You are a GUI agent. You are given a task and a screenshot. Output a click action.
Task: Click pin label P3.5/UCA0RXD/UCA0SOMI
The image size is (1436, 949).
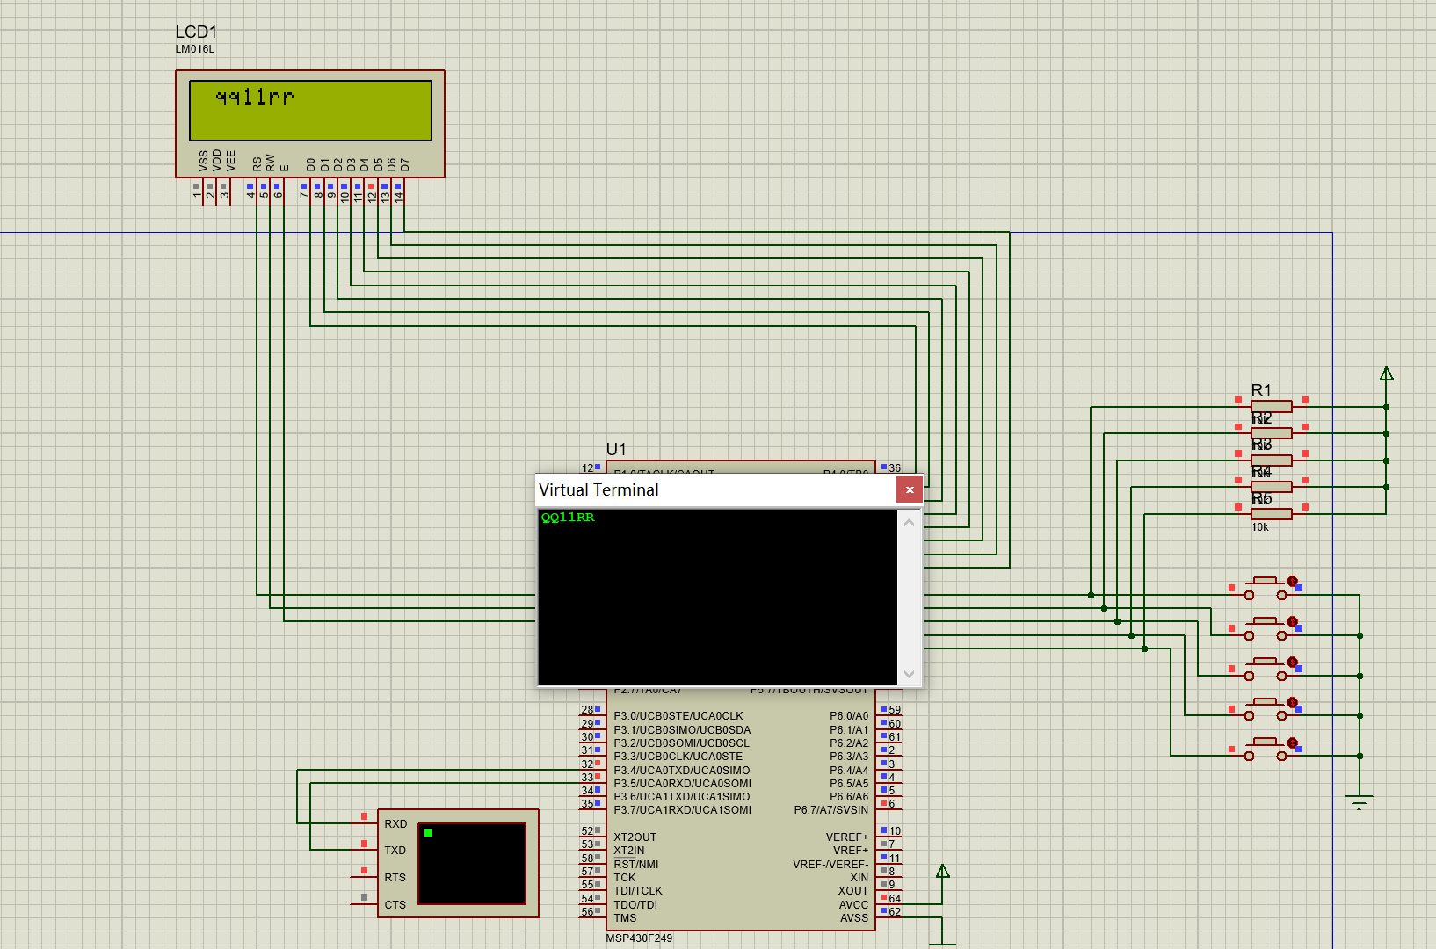coord(683,783)
